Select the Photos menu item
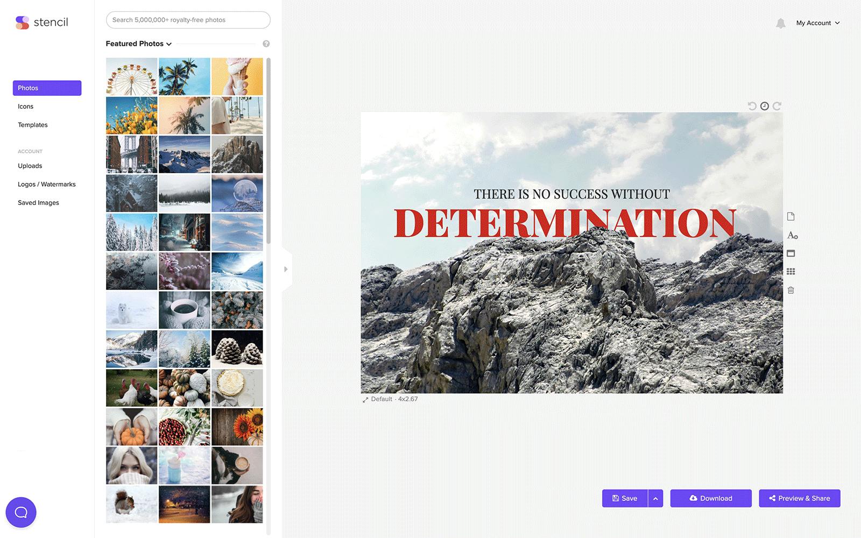Image resolution: width=861 pixels, height=538 pixels. pyautogui.click(x=47, y=88)
